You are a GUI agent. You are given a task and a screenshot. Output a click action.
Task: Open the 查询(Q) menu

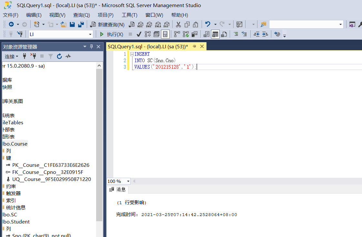81,15
